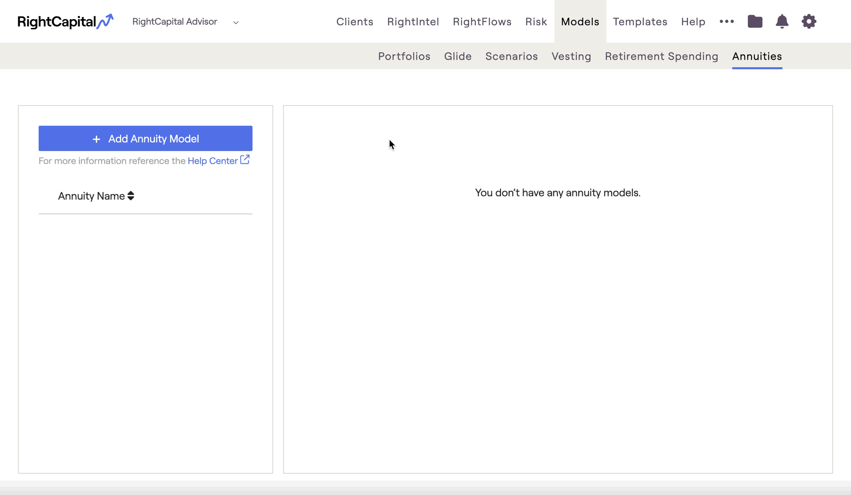This screenshot has height=495, width=851.
Task: Open settings gear icon
Action: [809, 21]
